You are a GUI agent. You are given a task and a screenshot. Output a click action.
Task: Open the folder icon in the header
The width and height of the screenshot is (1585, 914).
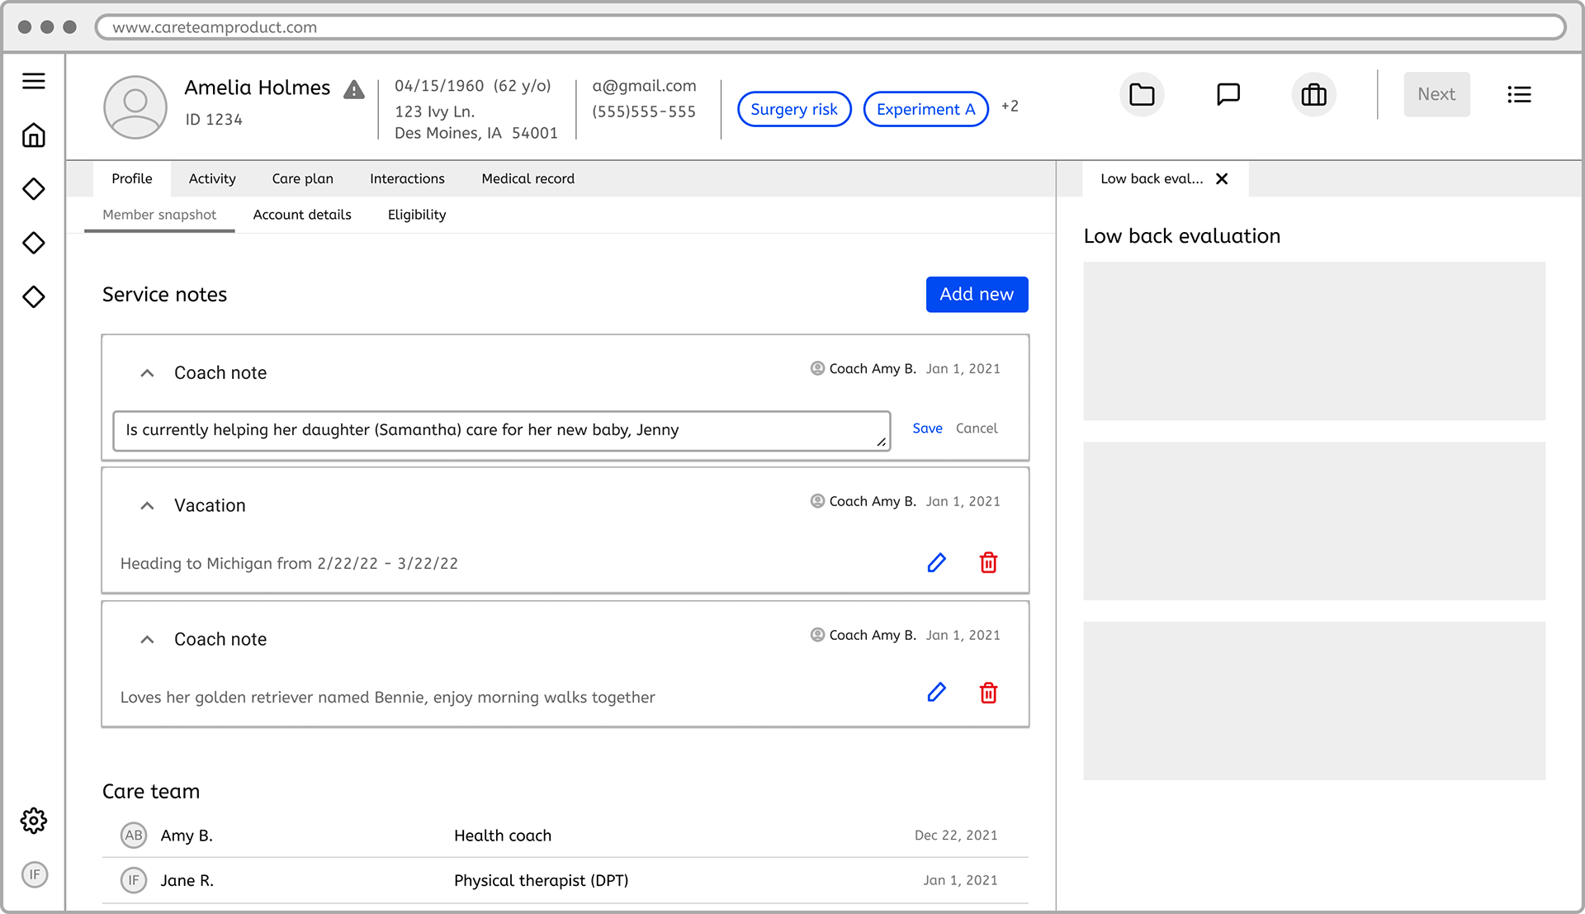[x=1142, y=94]
